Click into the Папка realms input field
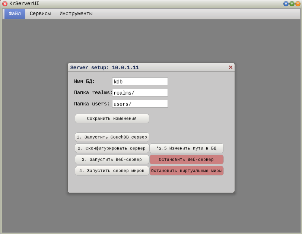 [140, 93]
